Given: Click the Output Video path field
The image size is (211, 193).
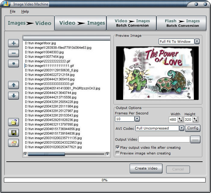Looking at the screenshot, I should (x=164, y=139).
